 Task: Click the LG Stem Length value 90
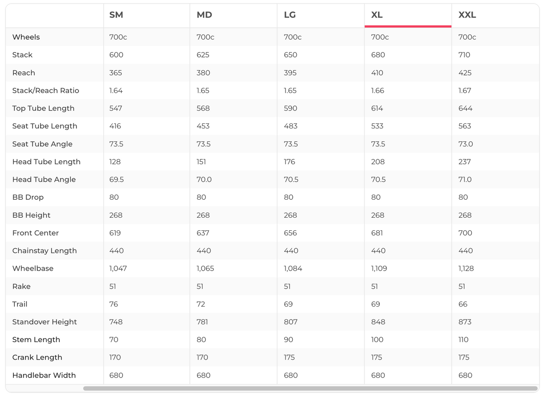[x=290, y=340]
